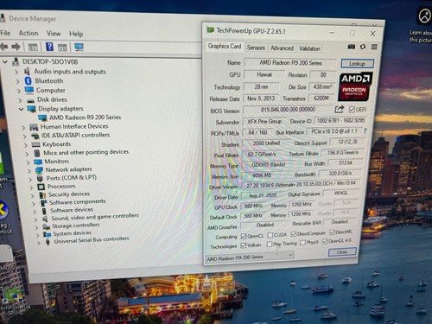Viewport: 432px width, 324px height.
Task: Toggle the Ray Tracing checkbox
Action: click(x=270, y=245)
